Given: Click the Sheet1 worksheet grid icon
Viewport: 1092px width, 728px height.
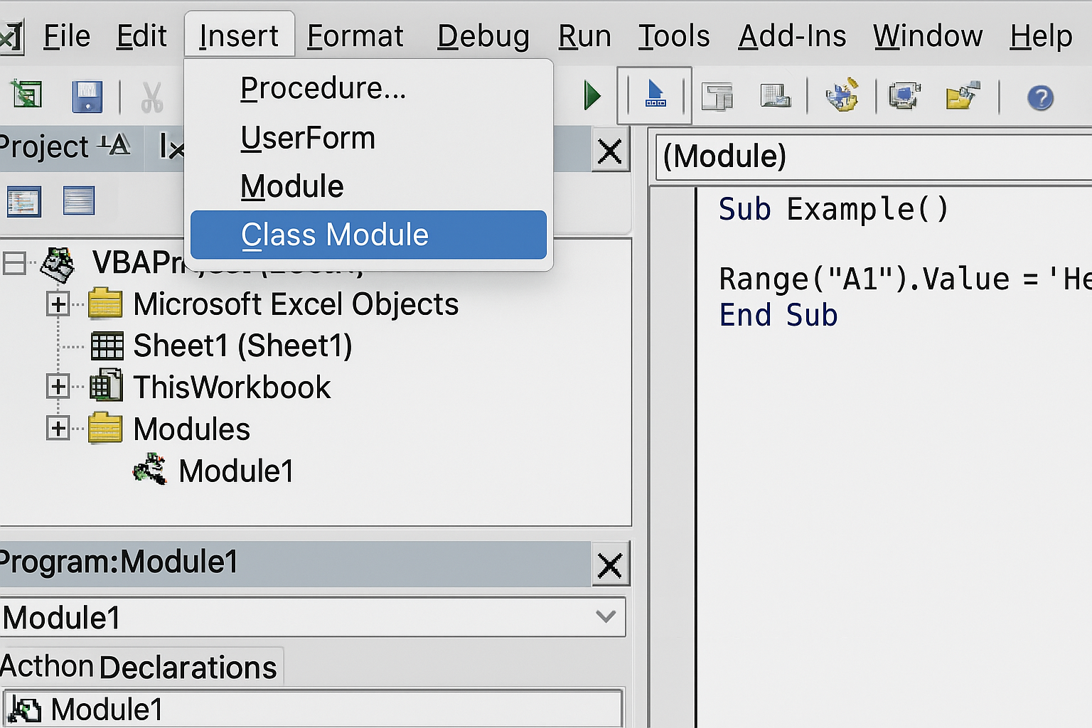Looking at the screenshot, I should click(107, 346).
